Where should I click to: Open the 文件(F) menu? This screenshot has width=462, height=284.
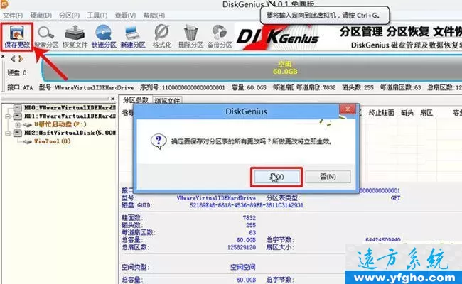[x=13, y=16]
